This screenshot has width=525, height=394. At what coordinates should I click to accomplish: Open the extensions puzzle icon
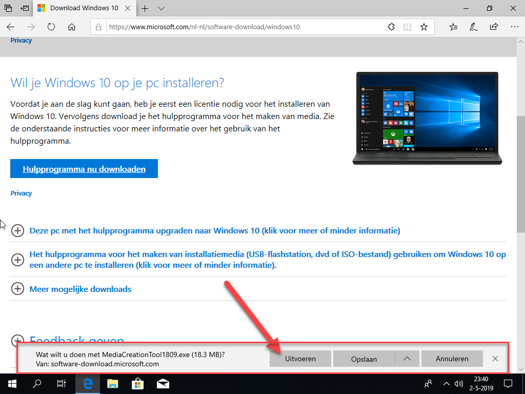click(391, 27)
